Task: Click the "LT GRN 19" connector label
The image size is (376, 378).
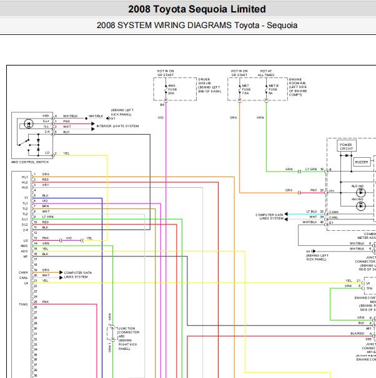Action: pos(314,169)
